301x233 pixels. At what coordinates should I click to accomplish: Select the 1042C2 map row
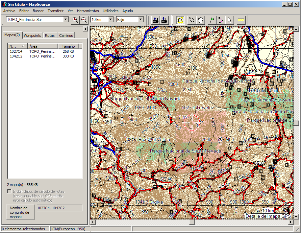(x=45, y=56)
